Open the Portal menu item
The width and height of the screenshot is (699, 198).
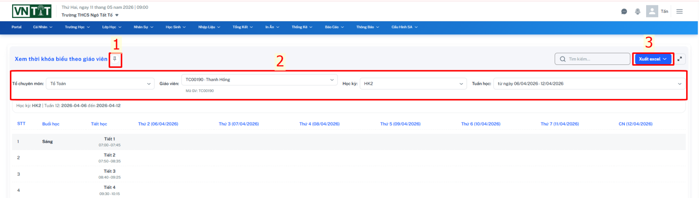click(17, 27)
